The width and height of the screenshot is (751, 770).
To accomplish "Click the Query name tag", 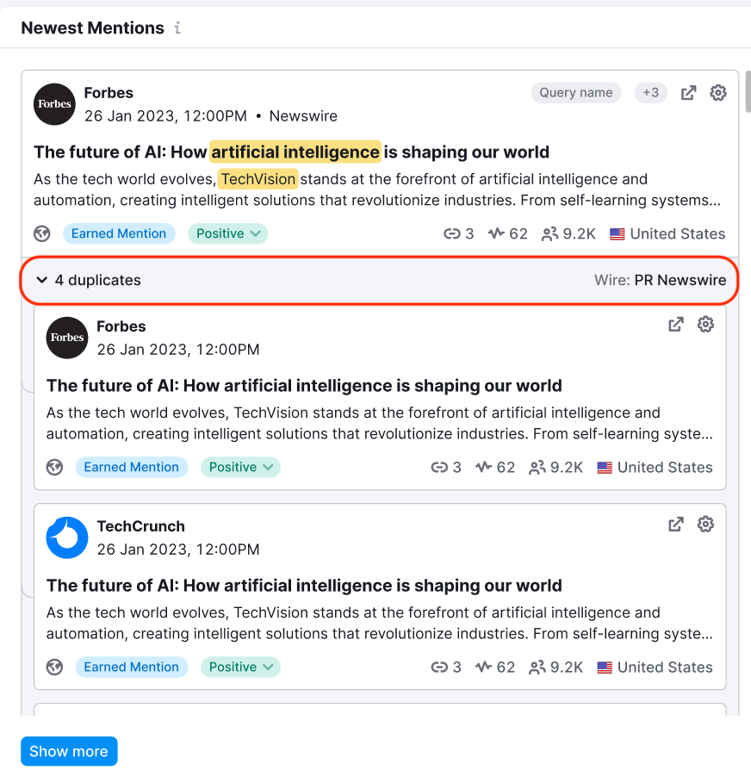I will pyautogui.click(x=575, y=93).
